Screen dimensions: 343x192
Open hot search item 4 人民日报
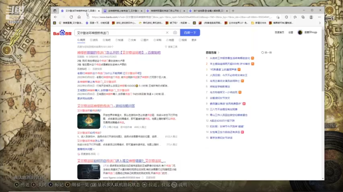[229, 75]
